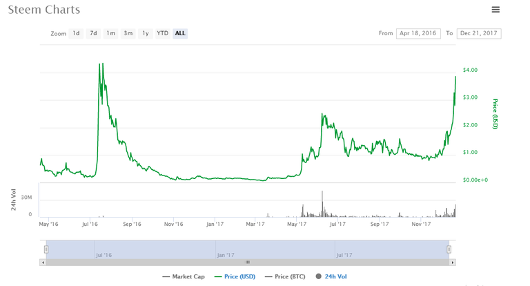The width and height of the screenshot is (530, 286).
Task: Click the Price (USD) vertical axis title
Action: (x=495, y=114)
